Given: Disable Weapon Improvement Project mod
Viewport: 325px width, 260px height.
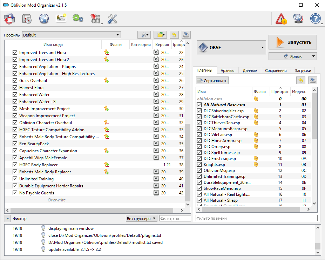Looking at the screenshot, I should point(15,115).
